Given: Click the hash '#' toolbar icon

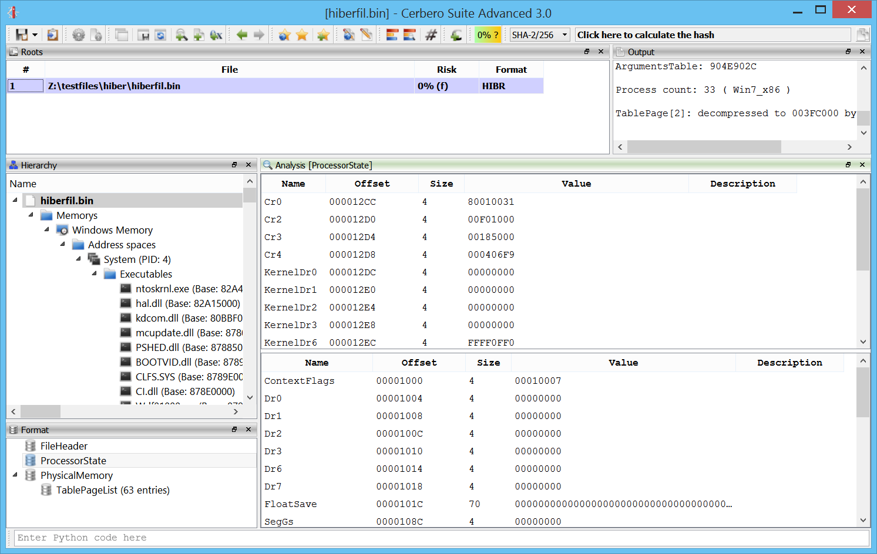Looking at the screenshot, I should (x=431, y=35).
